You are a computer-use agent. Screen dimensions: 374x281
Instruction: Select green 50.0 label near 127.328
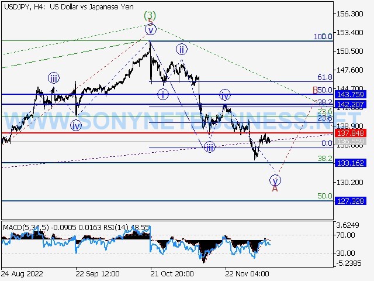pos(325,196)
